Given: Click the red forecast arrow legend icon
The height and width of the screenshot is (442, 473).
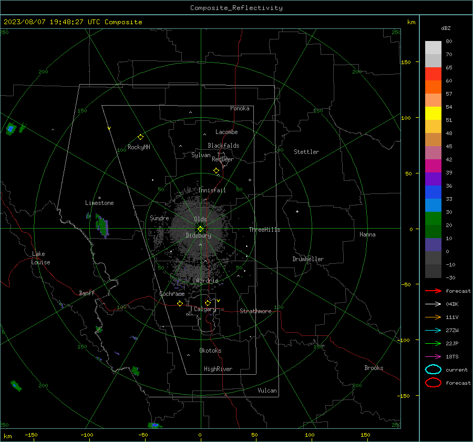Looking at the screenshot, I should tap(433, 291).
